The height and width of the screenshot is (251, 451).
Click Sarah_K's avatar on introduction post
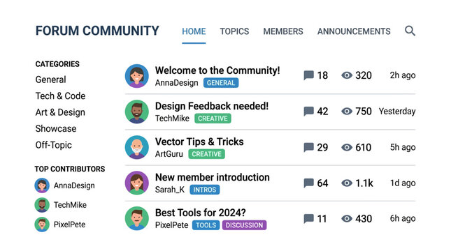(x=137, y=183)
